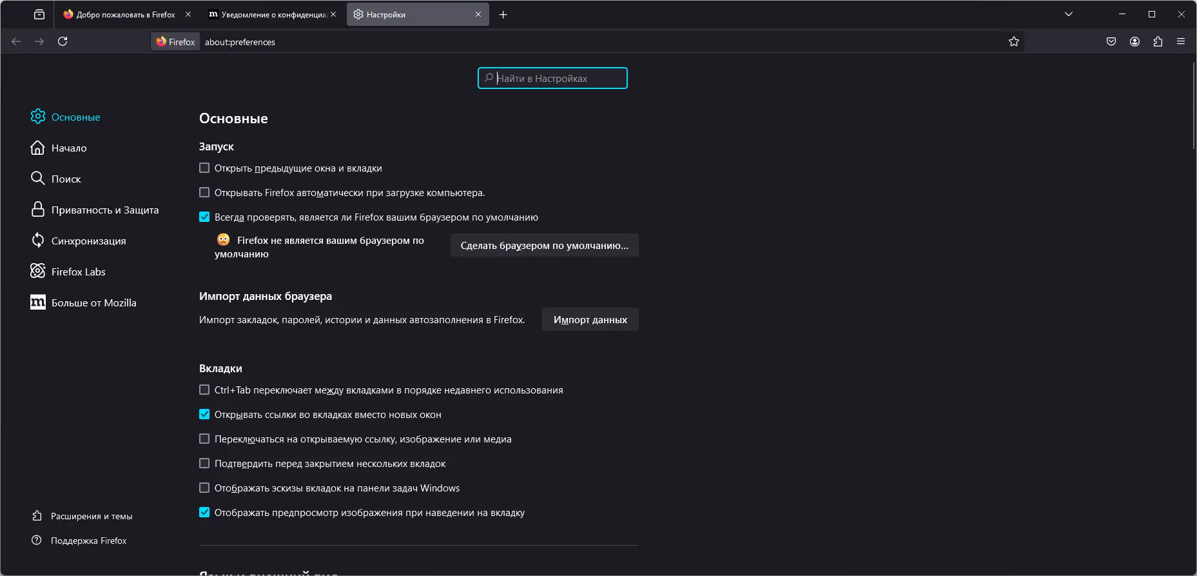Open the Firefox account icon
Image resolution: width=1197 pixels, height=576 pixels.
click(1134, 41)
